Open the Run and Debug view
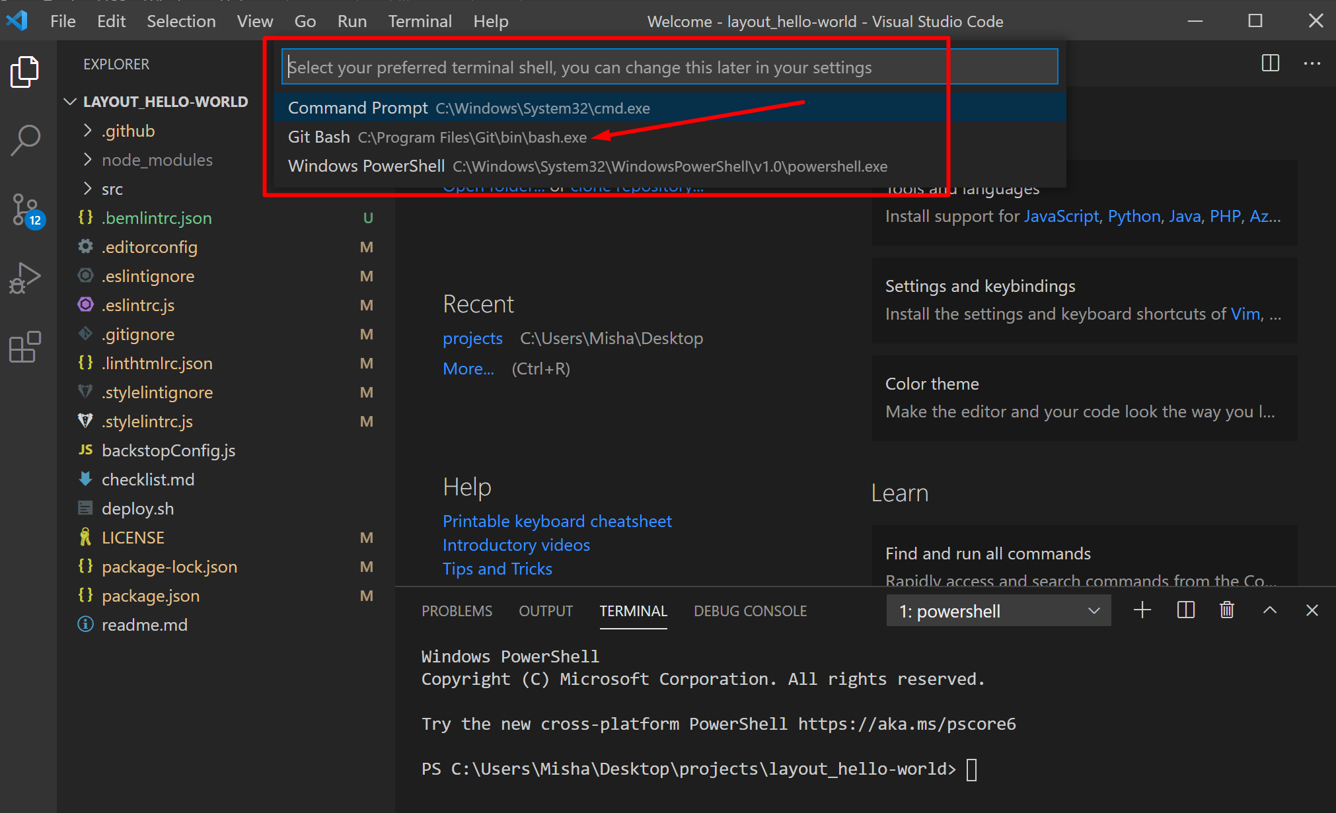Viewport: 1336px width, 813px height. pyautogui.click(x=25, y=278)
